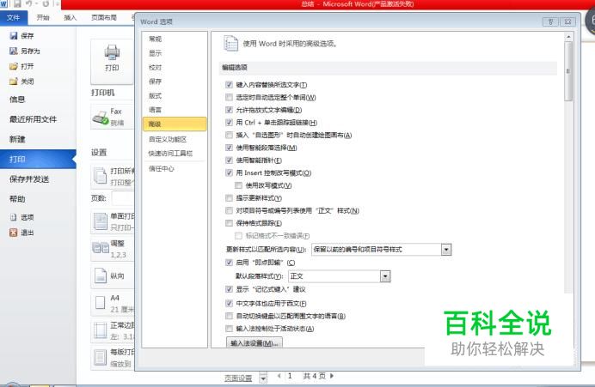Click the 开始 ribbon tab

tap(42, 17)
